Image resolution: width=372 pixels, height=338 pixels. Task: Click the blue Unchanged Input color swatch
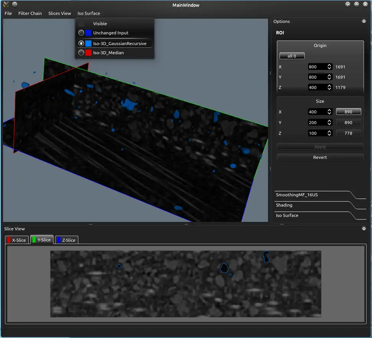coord(88,33)
